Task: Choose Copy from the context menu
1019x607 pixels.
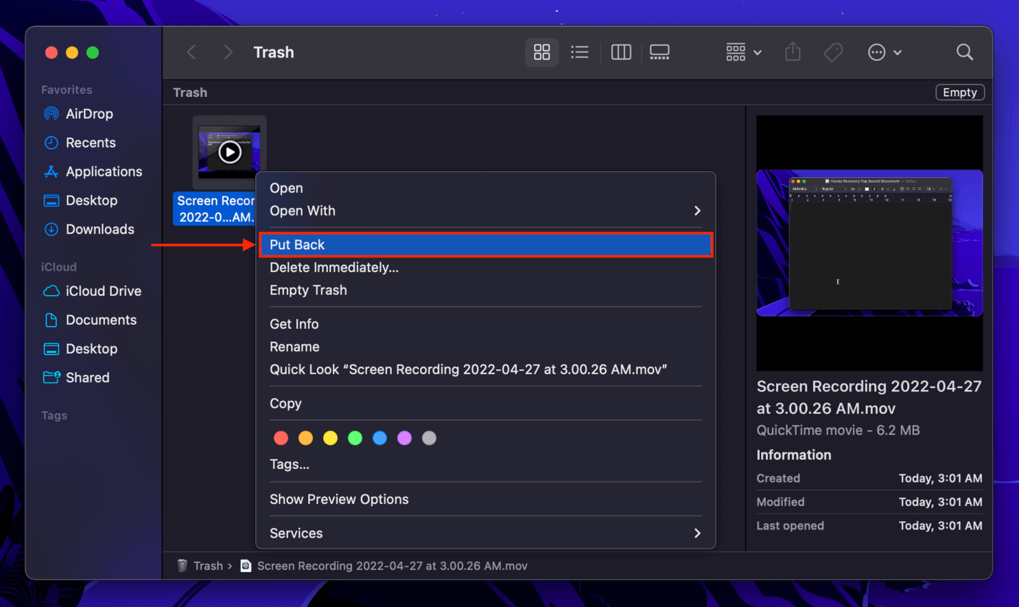Action: click(x=486, y=404)
